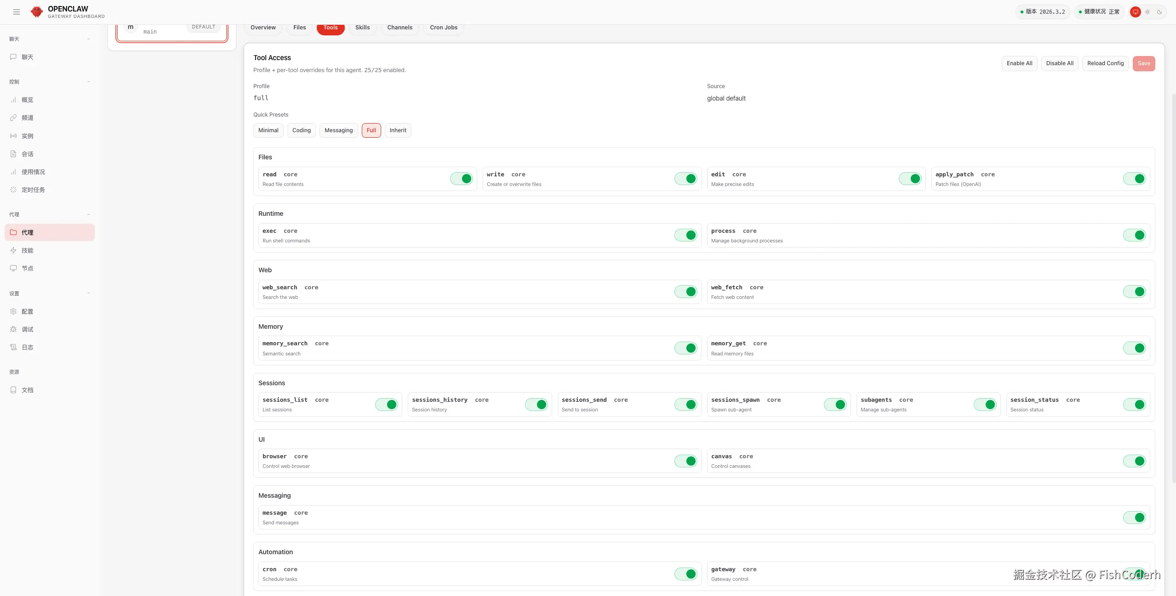Image resolution: width=1176 pixels, height=596 pixels.
Task: Collapse the 代理 sidebar section
Action: (x=89, y=214)
